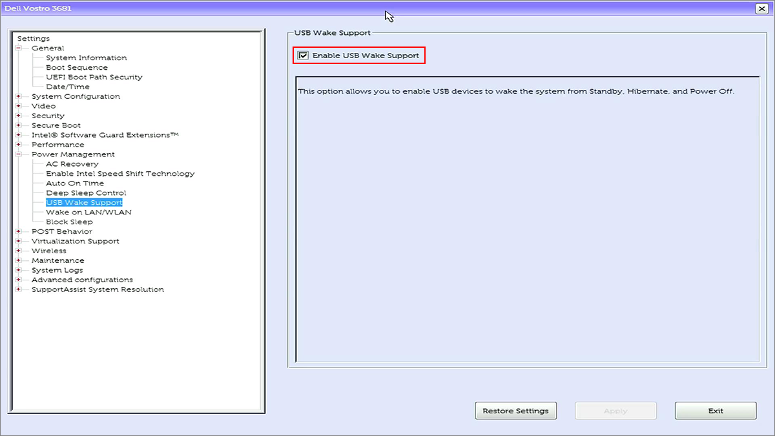The image size is (775, 436).
Task: Expand SupportAssist System Resolution section
Action: tap(19, 290)
